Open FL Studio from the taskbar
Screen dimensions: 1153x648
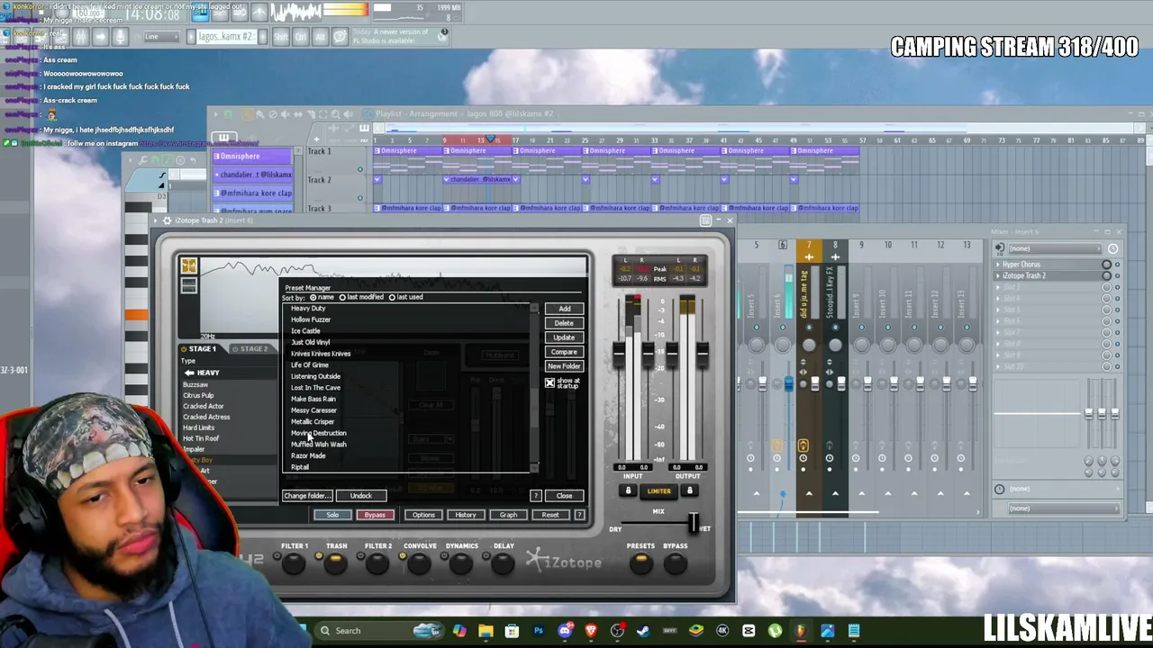click(x=801, y=631)
